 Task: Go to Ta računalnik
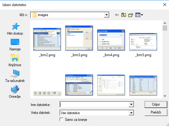15,76
